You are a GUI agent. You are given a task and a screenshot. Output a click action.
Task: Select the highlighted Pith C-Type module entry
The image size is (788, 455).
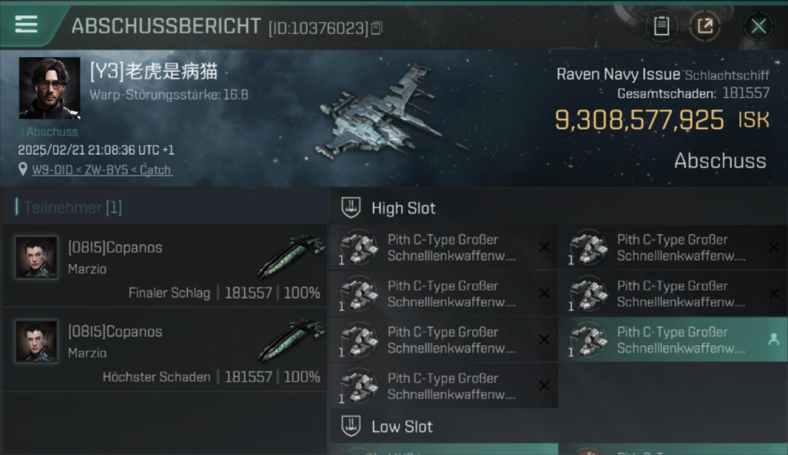(674, 340)
